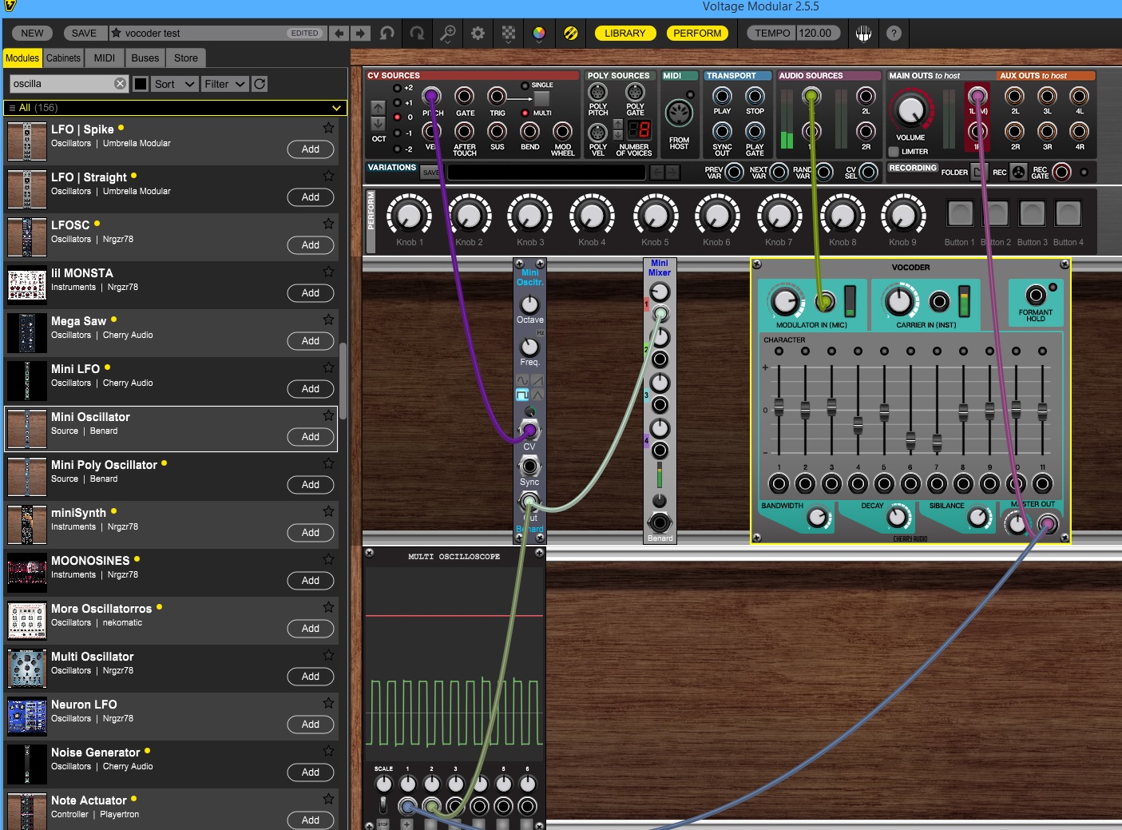Add the Mini Oscillator module
This screenshot has width=1122, height=830.
tap(311, 437)
